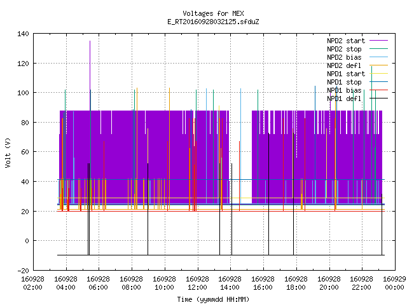Click the y-axis tick value 60
This screenshot has height=305, width=407.
[25, 152]
